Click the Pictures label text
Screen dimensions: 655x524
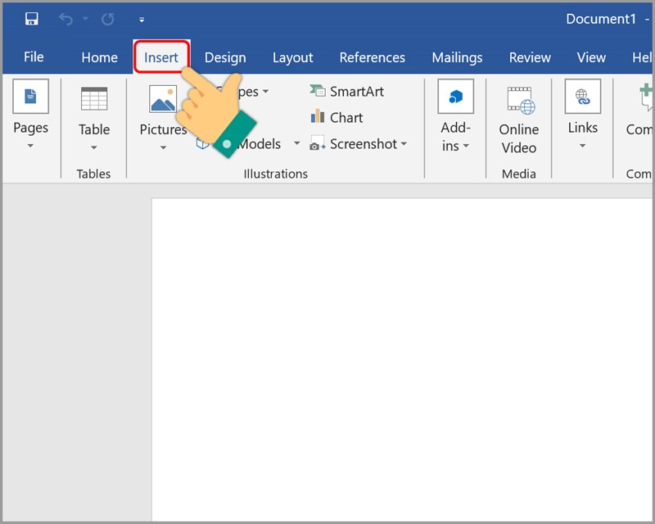163,129
